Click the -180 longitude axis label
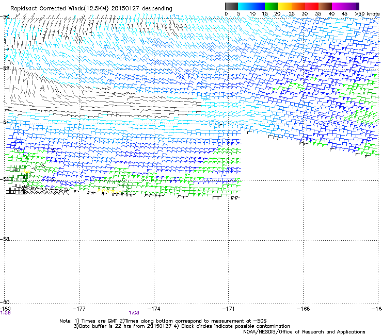Image resolution: width=382 pixels, height=335 pixels. click(5, 309)
